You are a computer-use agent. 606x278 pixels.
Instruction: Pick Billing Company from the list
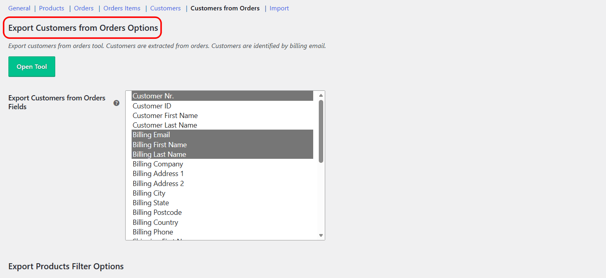click(222, 164)
